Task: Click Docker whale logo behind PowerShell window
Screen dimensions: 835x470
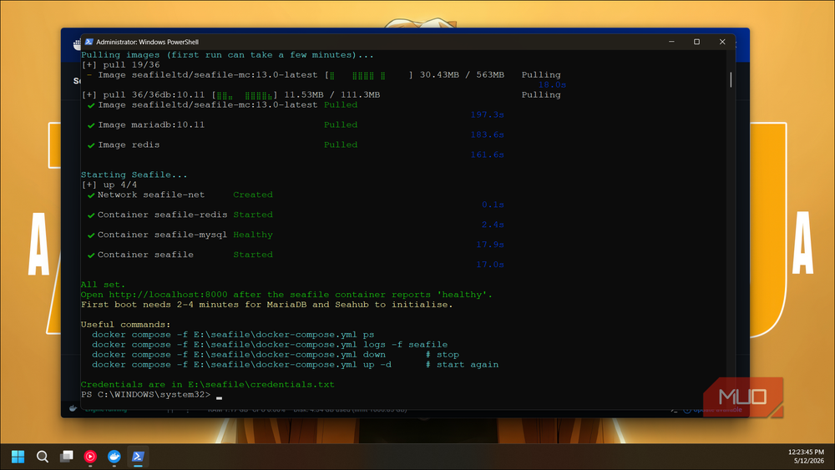Action: (x=77, y=45)
